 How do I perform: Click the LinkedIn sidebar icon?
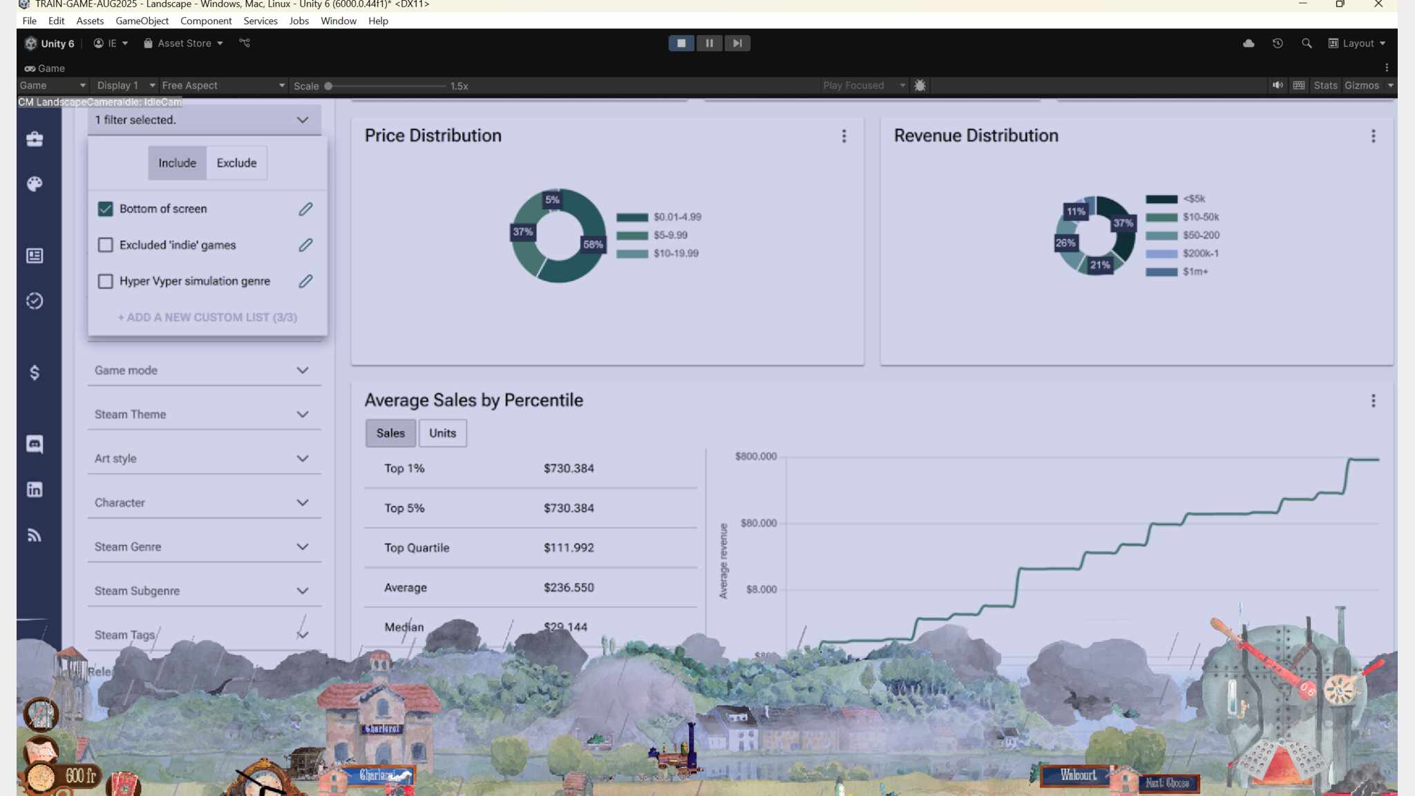click(x=35, y=489)
